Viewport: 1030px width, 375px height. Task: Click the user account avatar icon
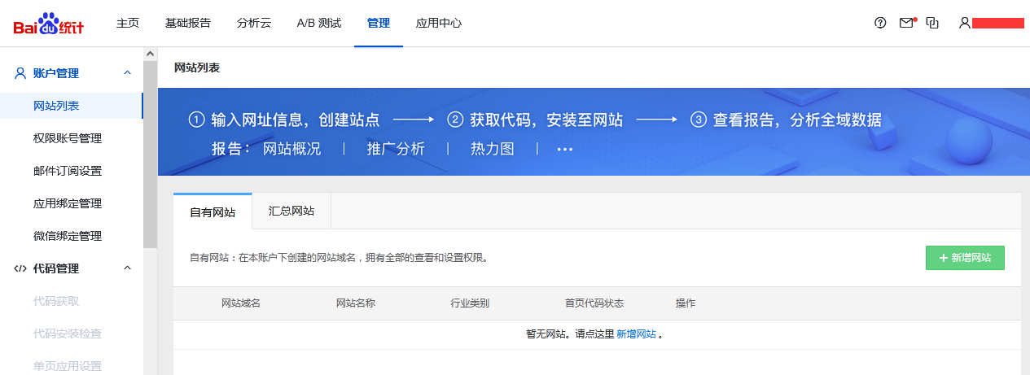point(965,23)
